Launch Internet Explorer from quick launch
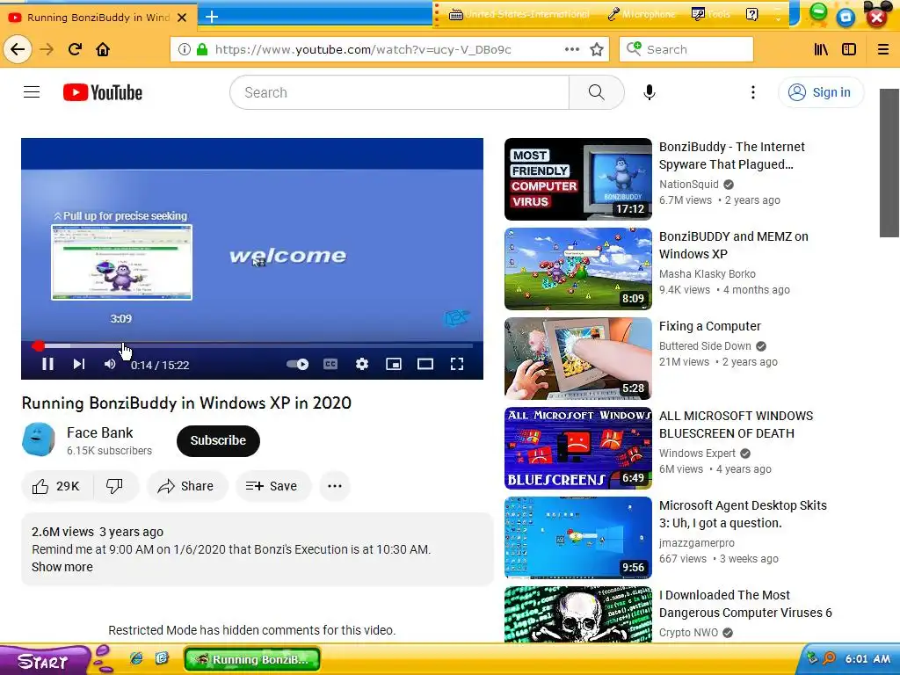The height and width of the screenshot is (675, 900). [136, 658]
